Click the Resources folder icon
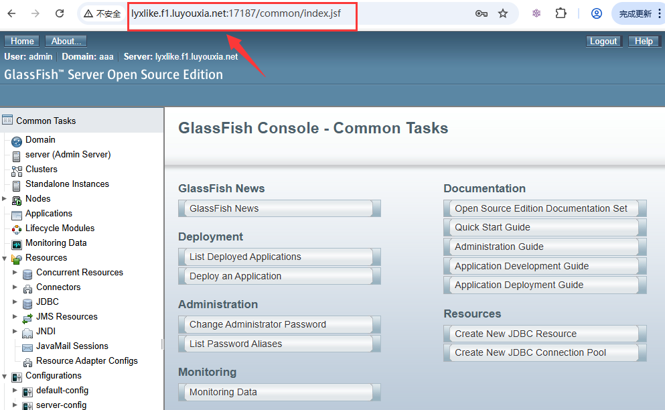The width and height of the screenshot is (665, 410). [x=17, y=259]
